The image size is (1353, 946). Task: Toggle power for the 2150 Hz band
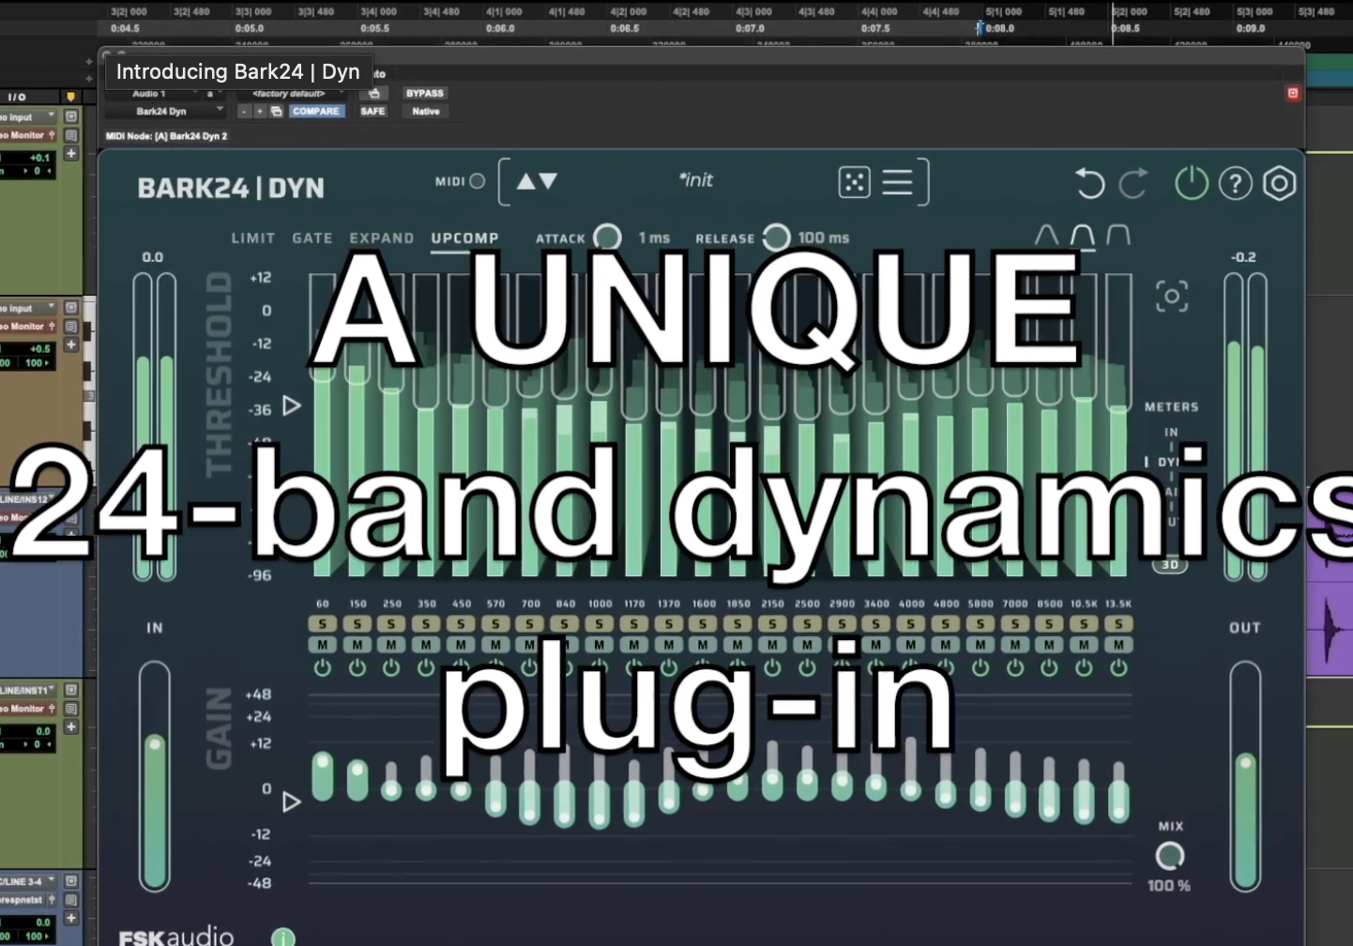coord(772,667)
